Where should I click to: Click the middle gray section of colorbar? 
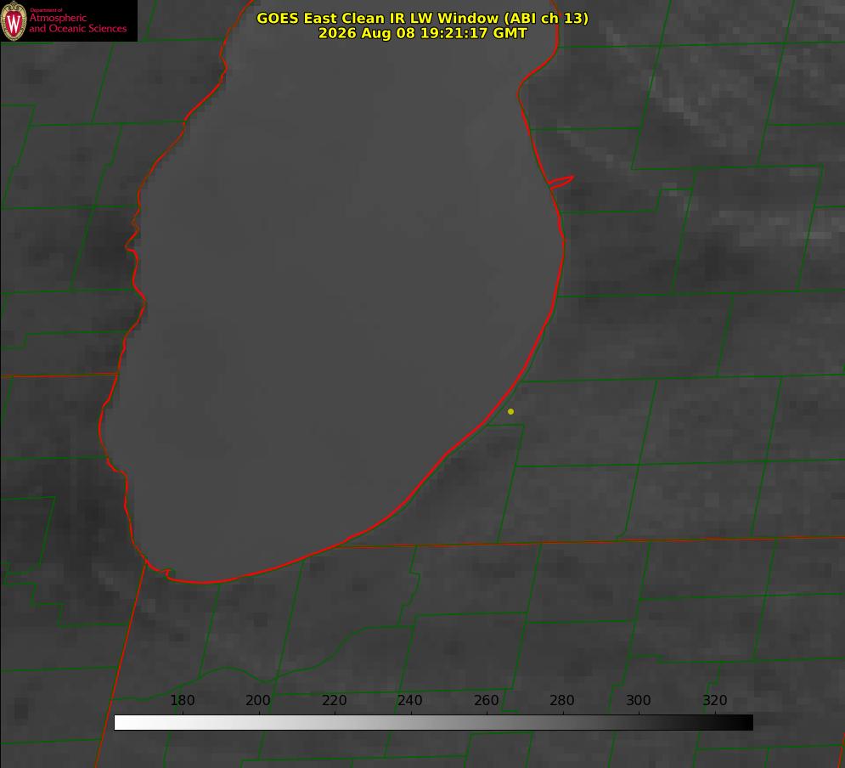(433, 723)
